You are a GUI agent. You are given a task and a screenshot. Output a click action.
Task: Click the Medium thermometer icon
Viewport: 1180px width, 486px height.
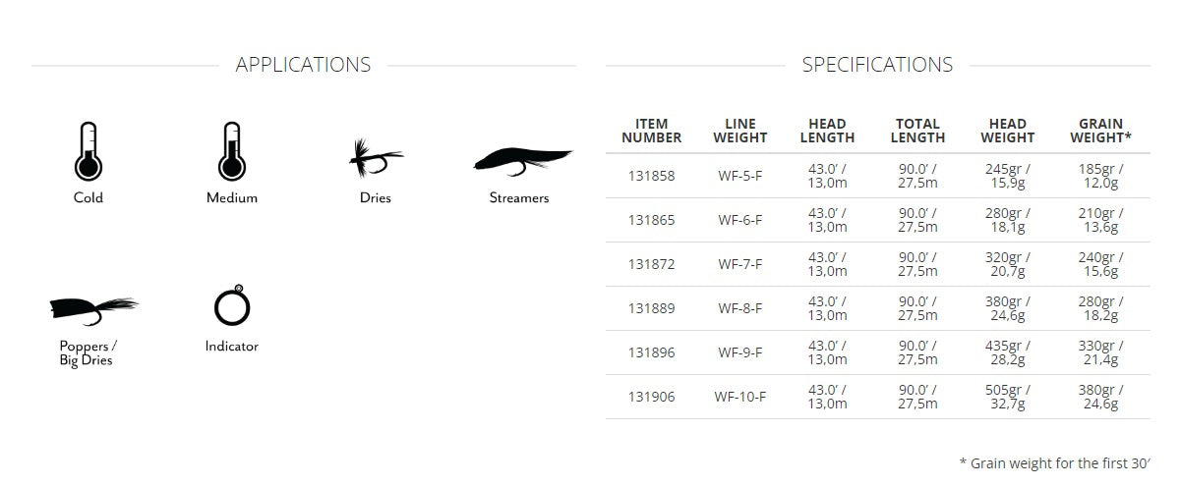[232, 151]
